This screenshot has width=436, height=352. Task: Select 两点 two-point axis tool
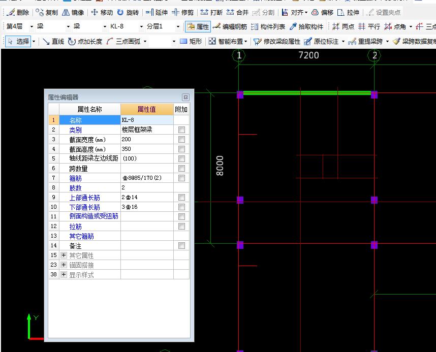344,26
